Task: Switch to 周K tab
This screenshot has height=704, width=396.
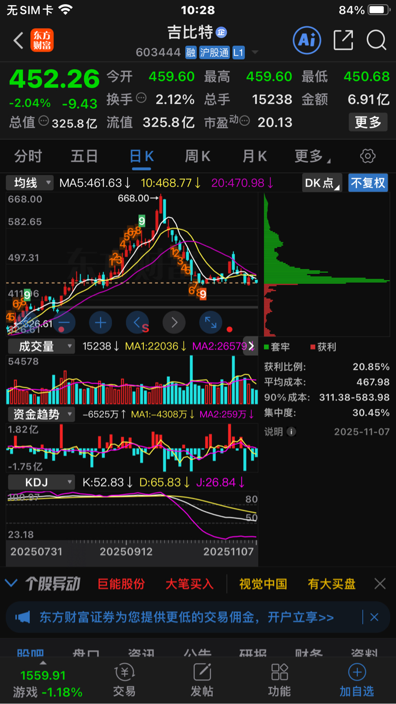Action: (x=198, y=156)
